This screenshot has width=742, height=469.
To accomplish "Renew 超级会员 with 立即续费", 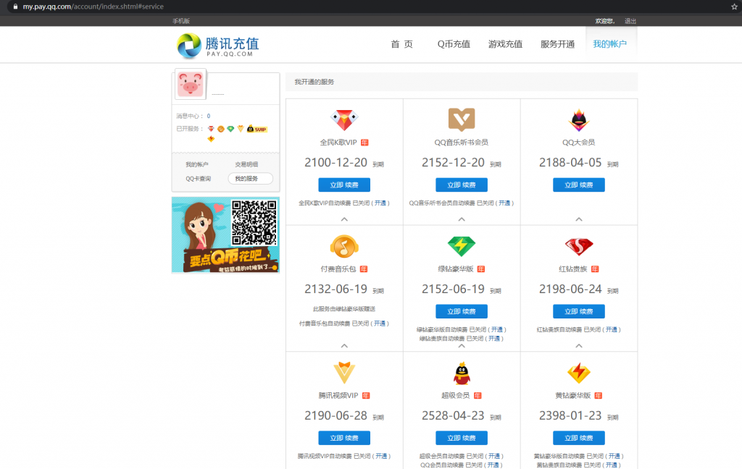I will [462, 438].
